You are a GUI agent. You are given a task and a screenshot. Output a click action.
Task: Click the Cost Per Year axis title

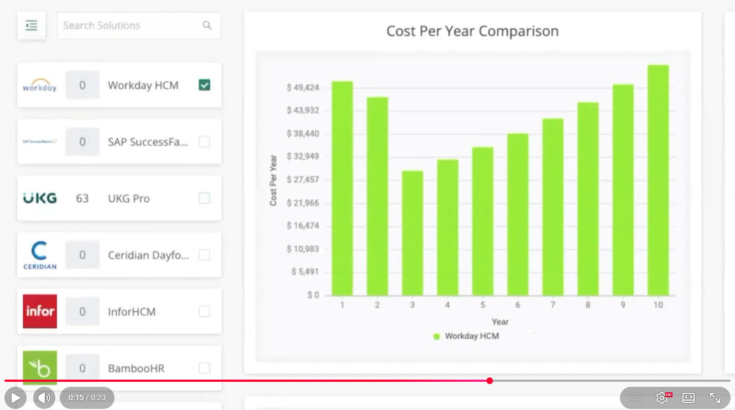click(273, 180)
